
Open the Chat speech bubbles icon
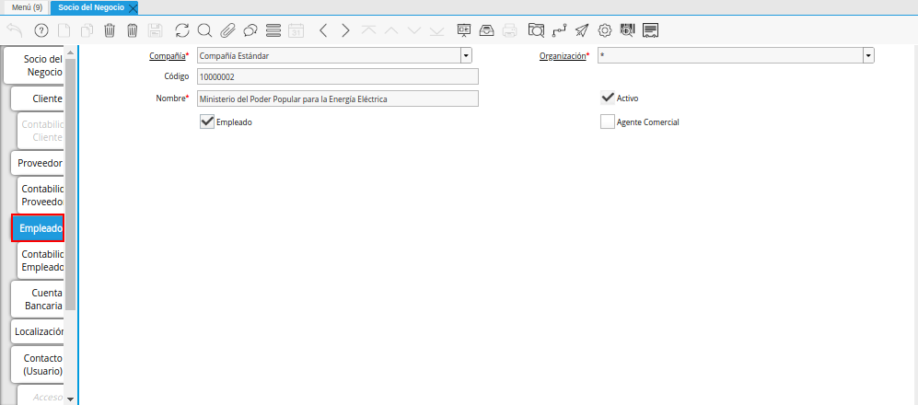click(250, 30)
